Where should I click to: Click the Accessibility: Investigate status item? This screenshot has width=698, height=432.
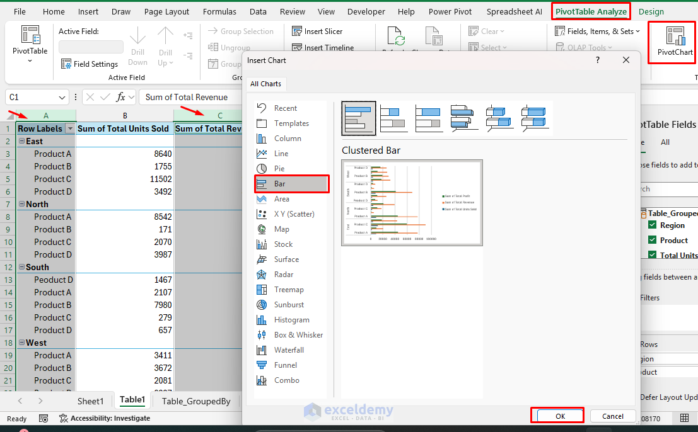coord(105,418)
